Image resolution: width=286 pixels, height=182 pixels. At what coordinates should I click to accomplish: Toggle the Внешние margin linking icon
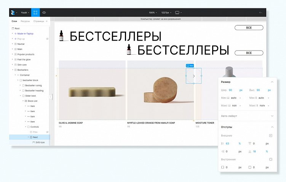click(x=271, y=136)
